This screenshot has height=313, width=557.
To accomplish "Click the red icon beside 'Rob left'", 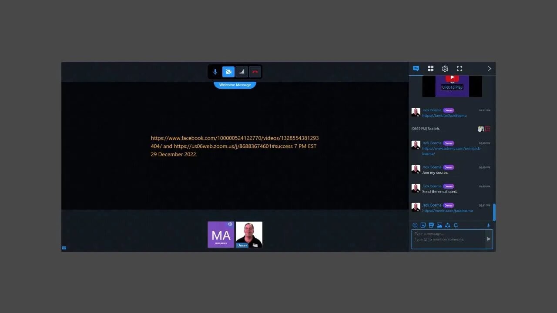I will [488, 129].
